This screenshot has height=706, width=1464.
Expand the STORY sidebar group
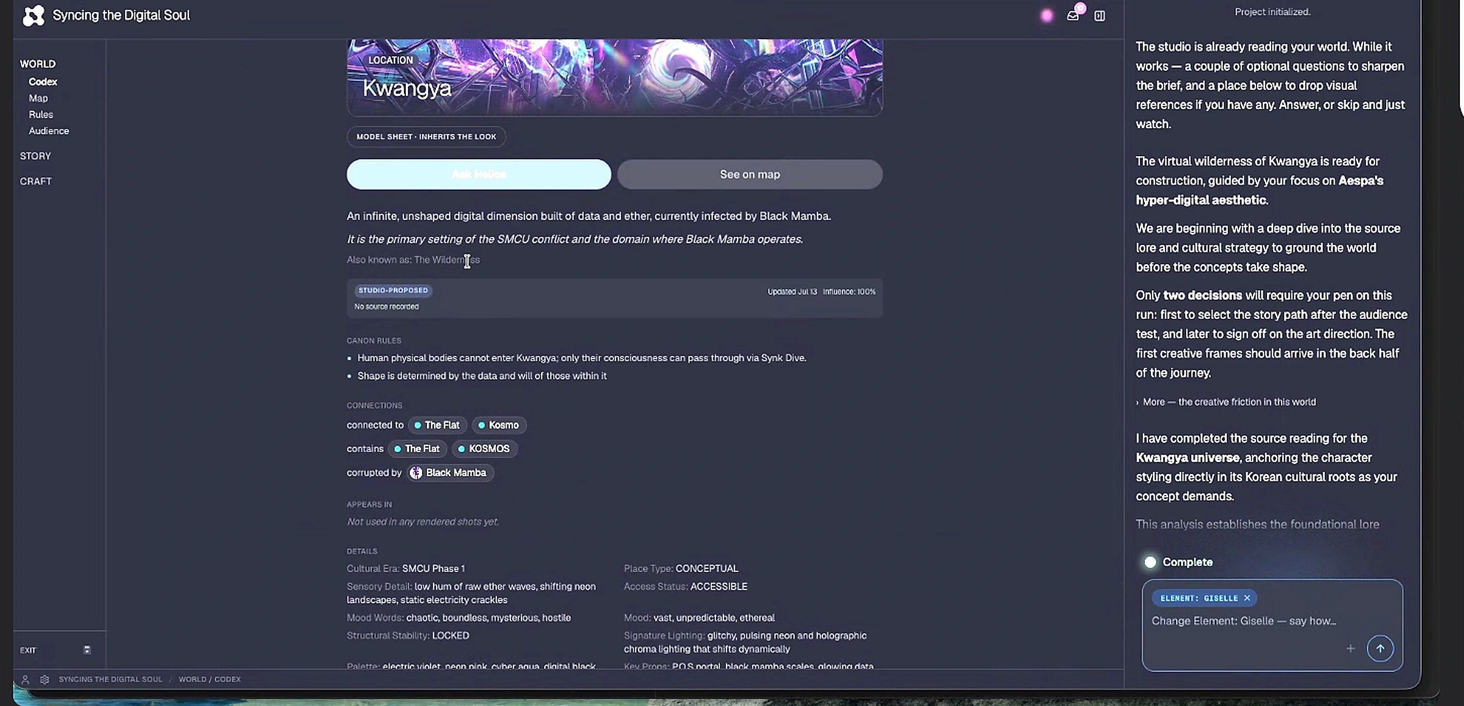coord(35,156)
